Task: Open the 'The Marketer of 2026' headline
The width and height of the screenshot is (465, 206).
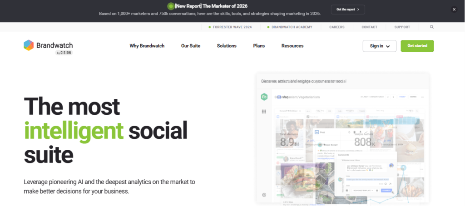Action: (211, 6)
